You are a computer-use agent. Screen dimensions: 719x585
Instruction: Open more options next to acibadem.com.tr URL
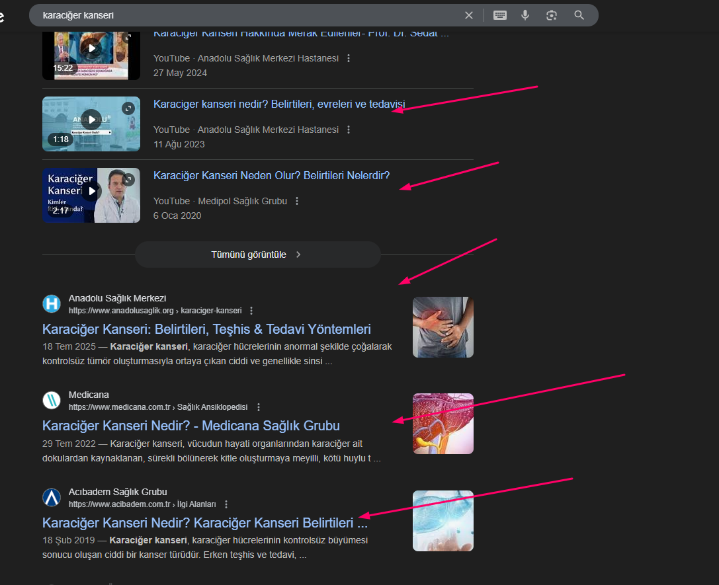click(x=226, y=504)
